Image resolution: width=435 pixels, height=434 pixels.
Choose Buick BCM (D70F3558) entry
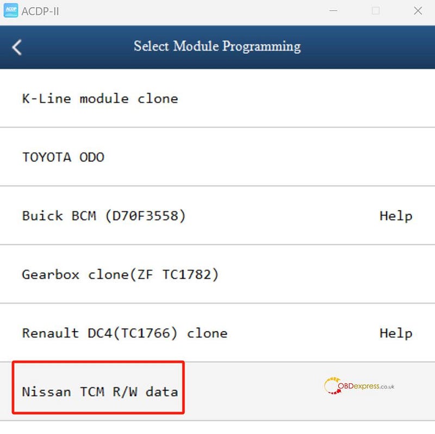(x=217, y=216)
